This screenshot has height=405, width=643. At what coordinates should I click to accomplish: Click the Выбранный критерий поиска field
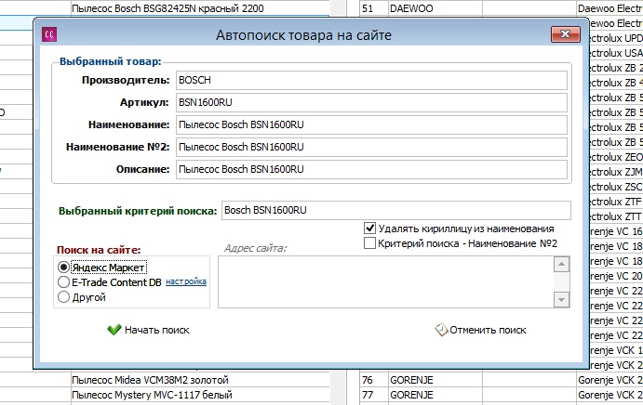396,210
